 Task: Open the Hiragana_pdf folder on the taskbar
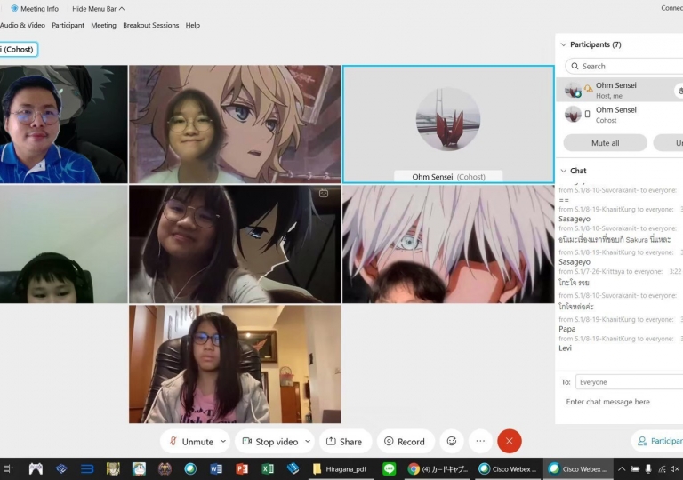[x=340, y=468]
